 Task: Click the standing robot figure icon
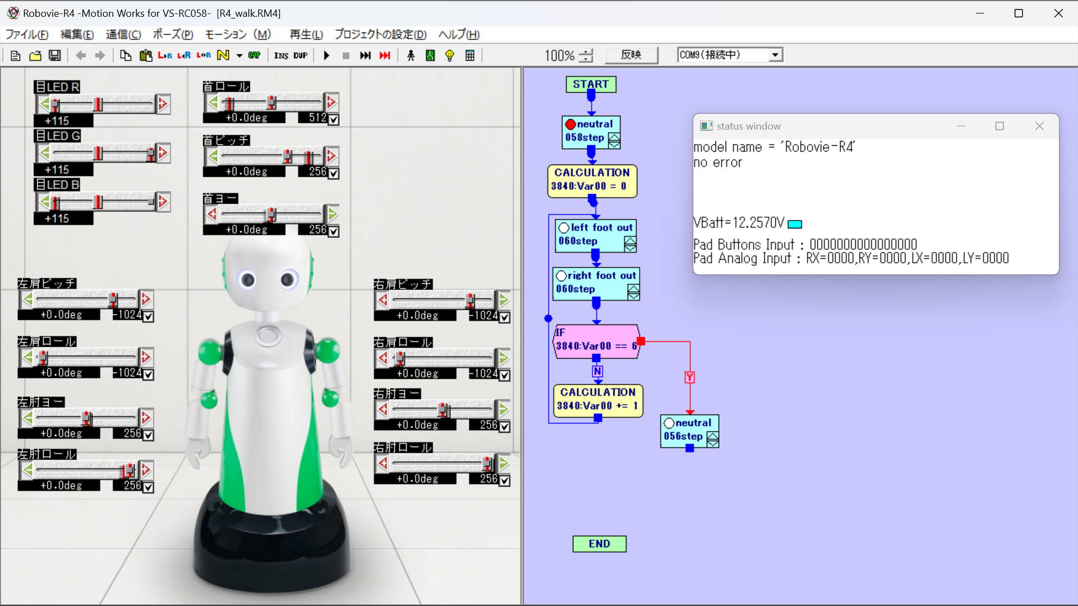[411, 56]
